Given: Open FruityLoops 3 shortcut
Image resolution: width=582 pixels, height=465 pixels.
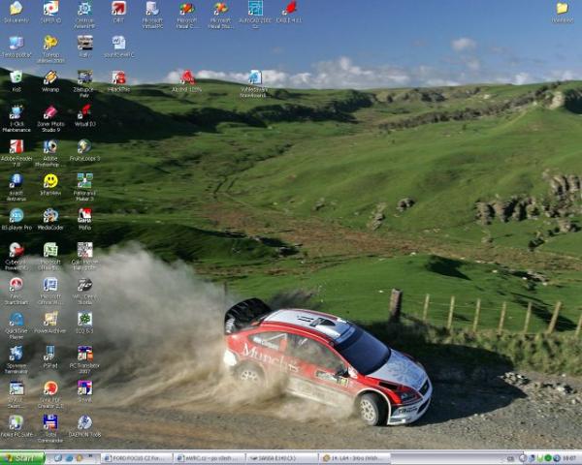Looking at the screenshot, I should [x=84, y=147].
